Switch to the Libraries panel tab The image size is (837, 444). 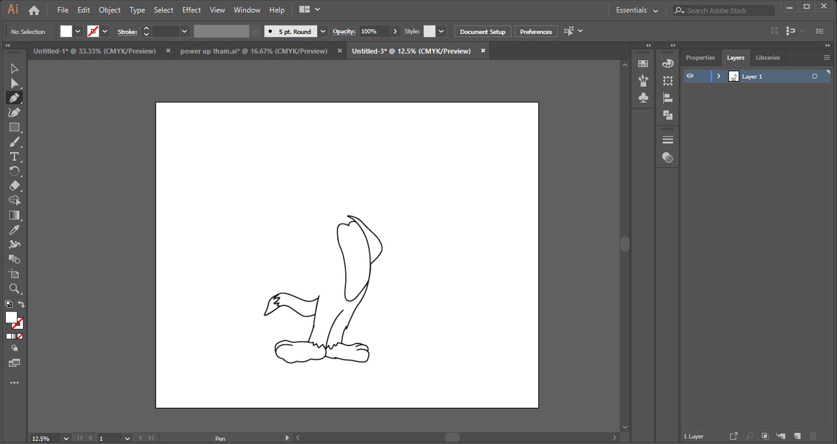768,57
